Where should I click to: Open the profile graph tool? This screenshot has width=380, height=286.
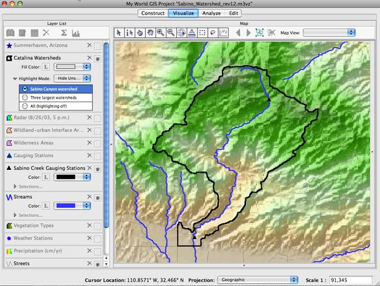[x=223, y=32]
